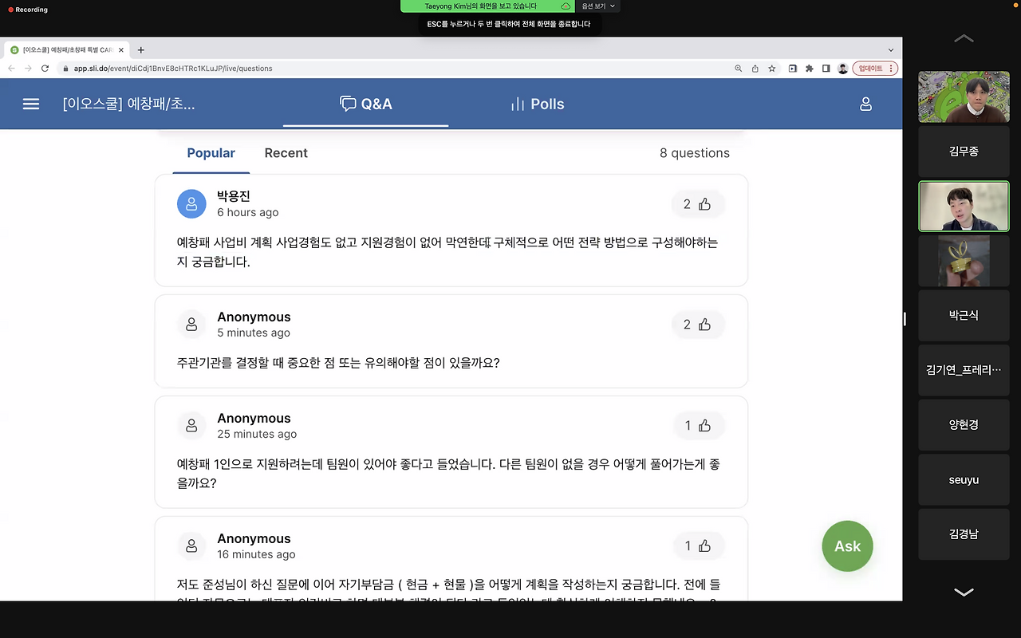Like the question about 주관기관
Viewport: 1021px width, 638px height.
point(698,324)
